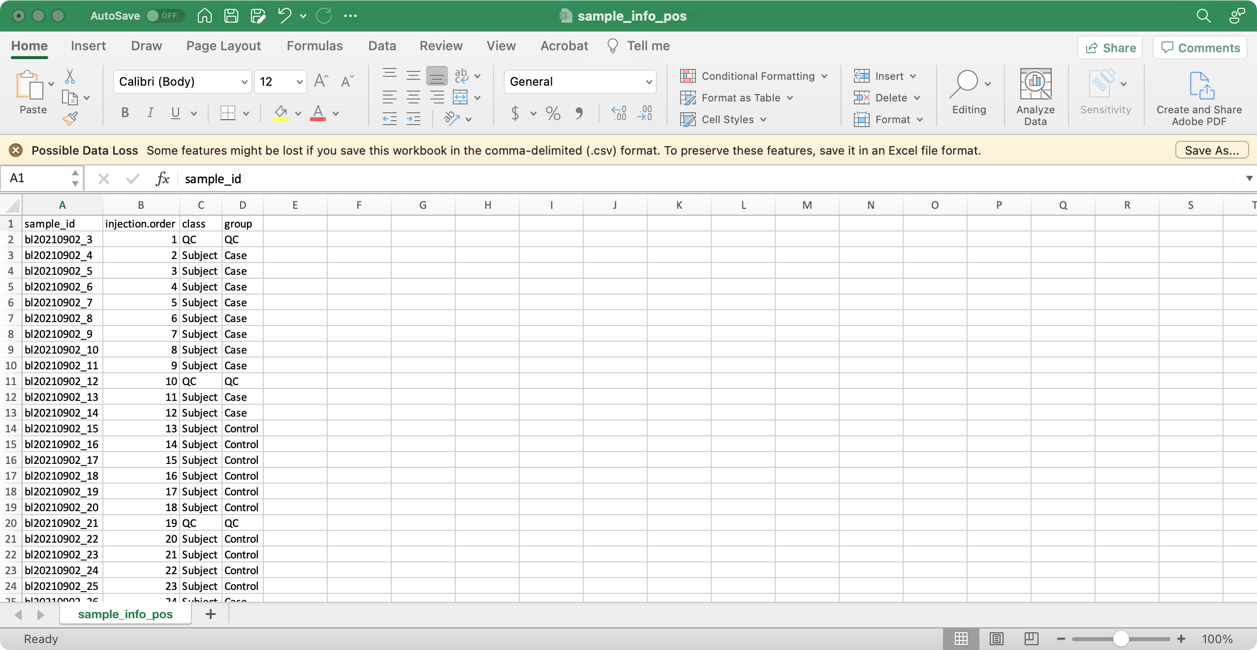Expand the Fill Color dropdown arrow
The height and width of the screenshot is (650, 1257).
(x=299, y=113)
